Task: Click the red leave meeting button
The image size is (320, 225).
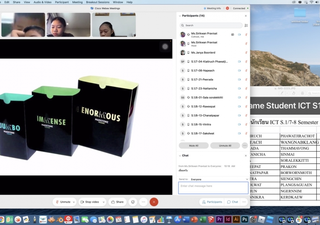Action: click(x=154, y=202)
